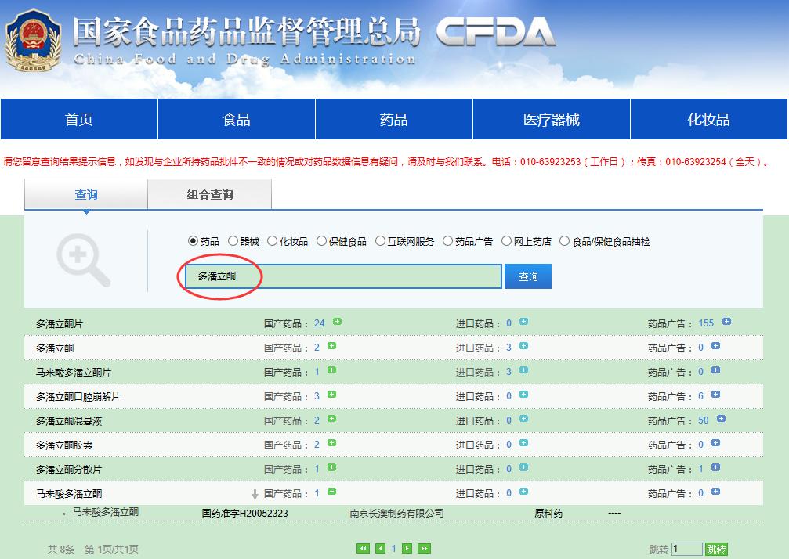The height and width of the screenshot is (559, 789).
Task: Open the 医疗器械 menu item
Action: [551, 118]
